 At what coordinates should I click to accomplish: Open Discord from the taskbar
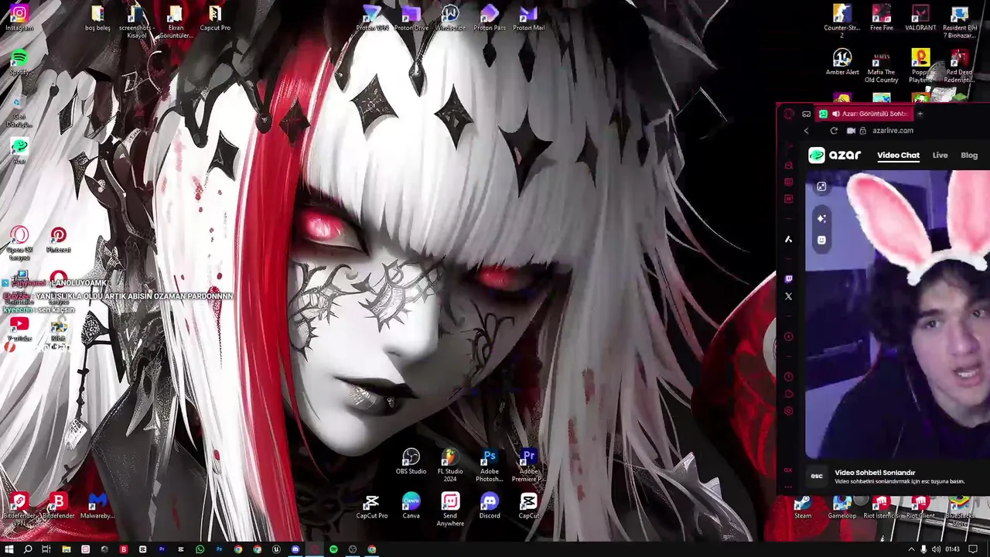click(x=295, y=549)
